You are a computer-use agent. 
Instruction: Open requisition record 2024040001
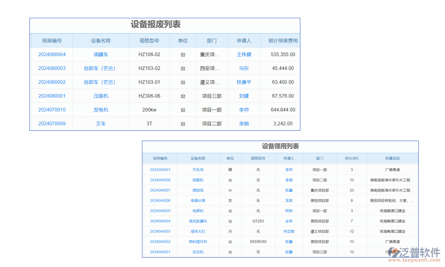[161, 252]
